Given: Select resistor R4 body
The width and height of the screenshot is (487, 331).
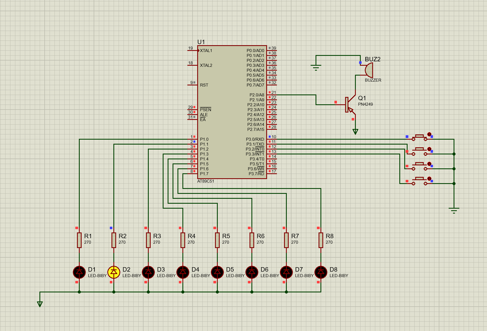Looking at the screenshot, I should coord(183,240).
